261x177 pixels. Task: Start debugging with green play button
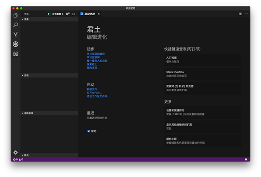pos(49,14)
